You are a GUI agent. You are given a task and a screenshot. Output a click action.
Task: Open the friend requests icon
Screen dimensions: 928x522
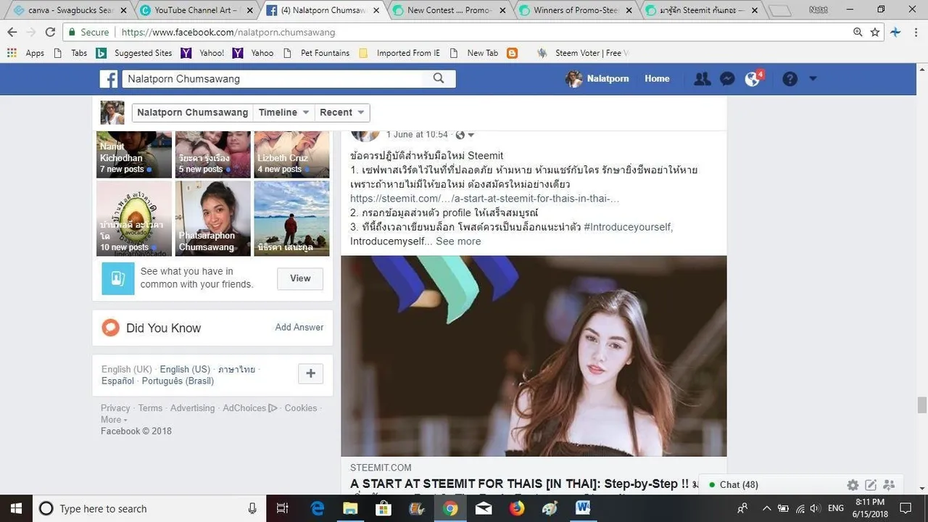click(702, 79)
